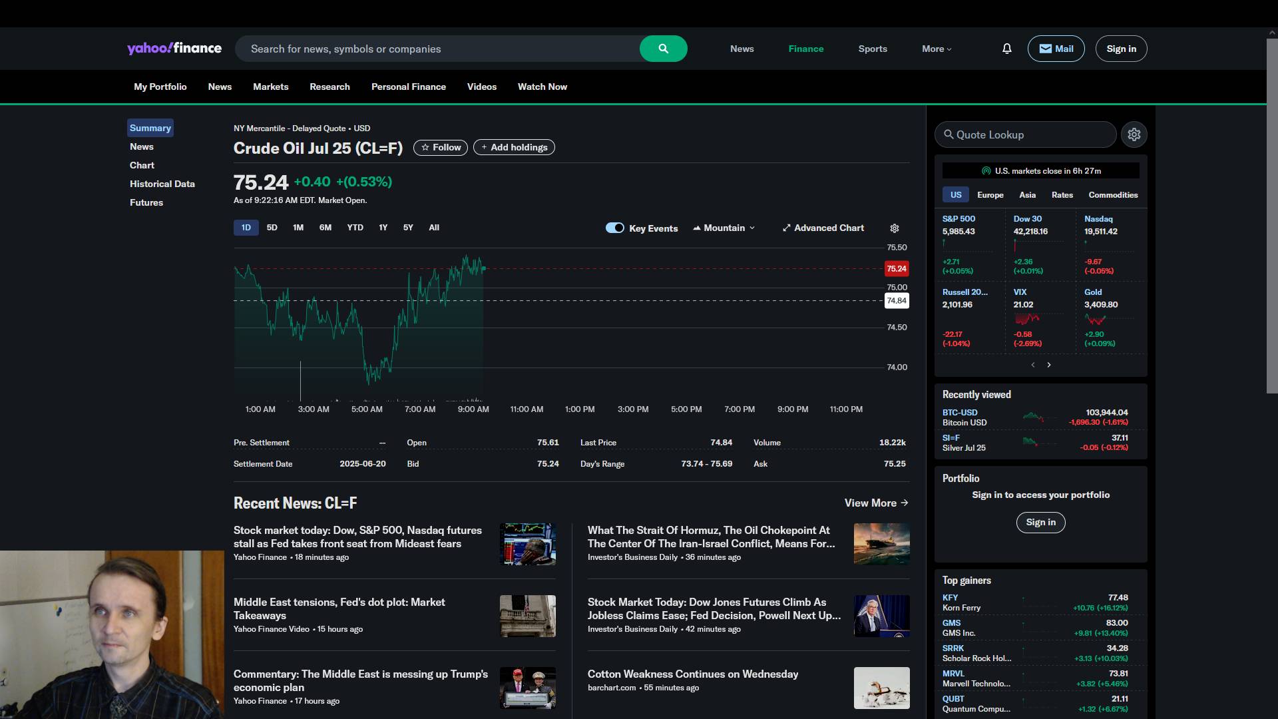Follow Crude Oil with star button

click(440, 147)
